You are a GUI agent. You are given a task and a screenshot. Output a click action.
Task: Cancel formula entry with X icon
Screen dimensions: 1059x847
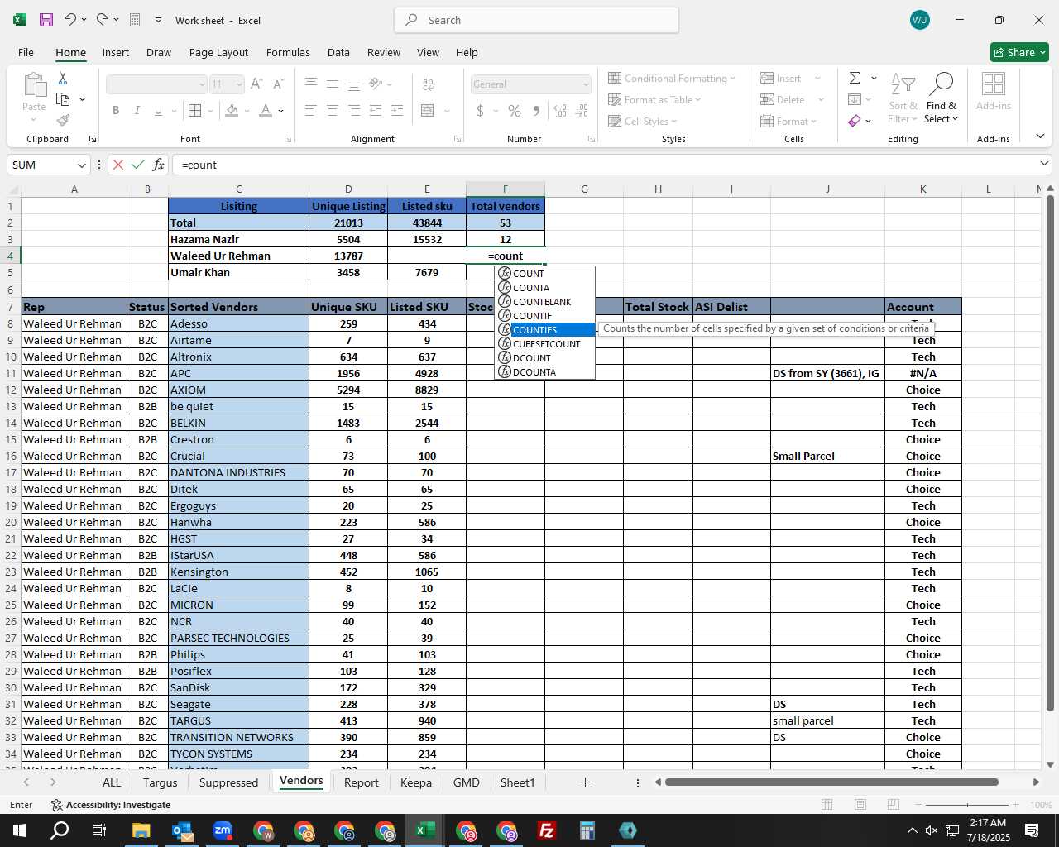[118, 165]
